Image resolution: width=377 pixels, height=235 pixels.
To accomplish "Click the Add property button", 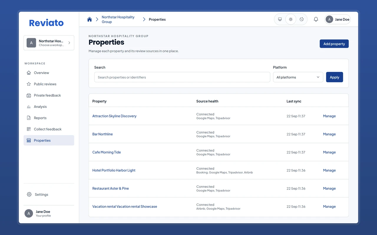I will (334, 44).
